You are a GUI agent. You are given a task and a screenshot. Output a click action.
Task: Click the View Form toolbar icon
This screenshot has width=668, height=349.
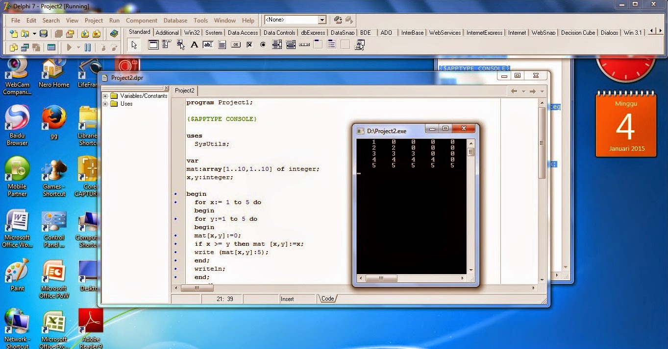[x=25, y=47]
